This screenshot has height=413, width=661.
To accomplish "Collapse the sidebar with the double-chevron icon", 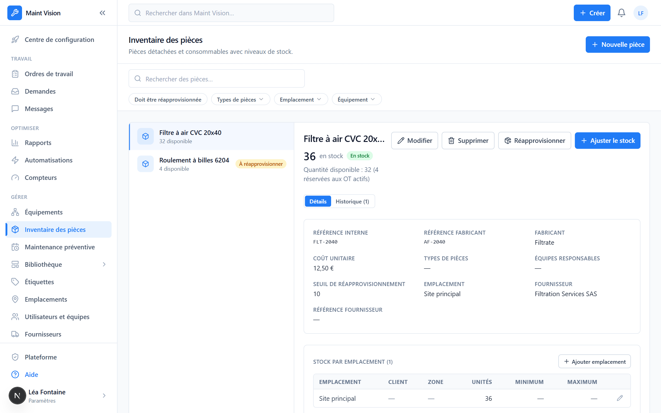I will pyautogui.click(x=103, y=13).
